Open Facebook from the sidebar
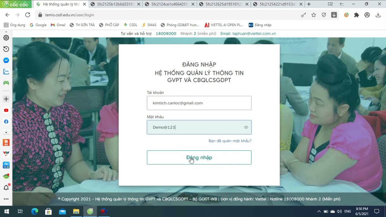The image size is (386, 217). (6, 121)
